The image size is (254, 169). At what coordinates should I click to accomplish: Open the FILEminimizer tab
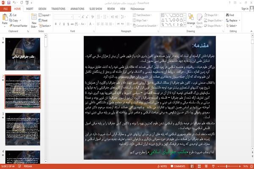(x=138, y=9)
